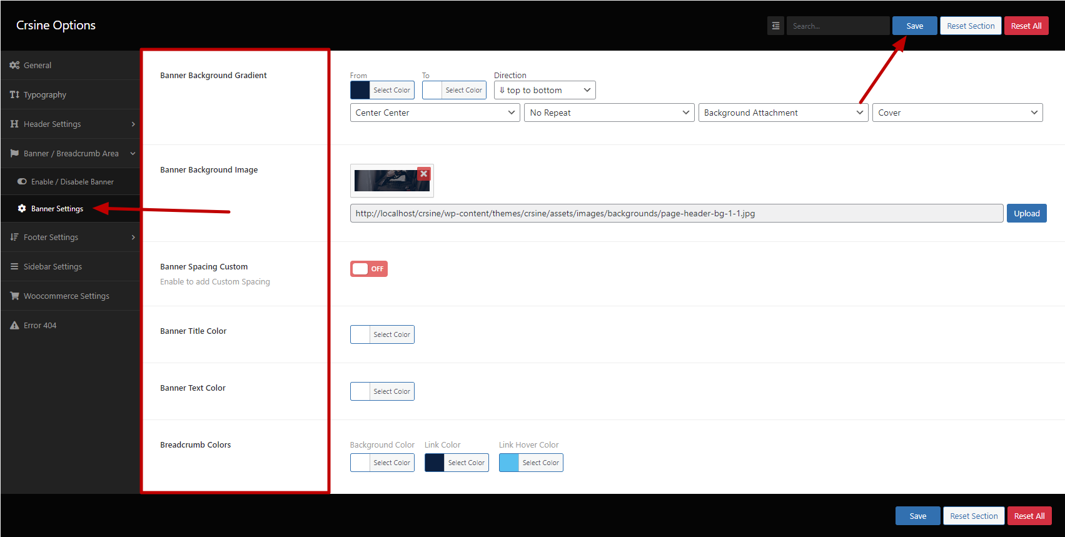Click the expand-all list icon beside search

coord(775,26)
